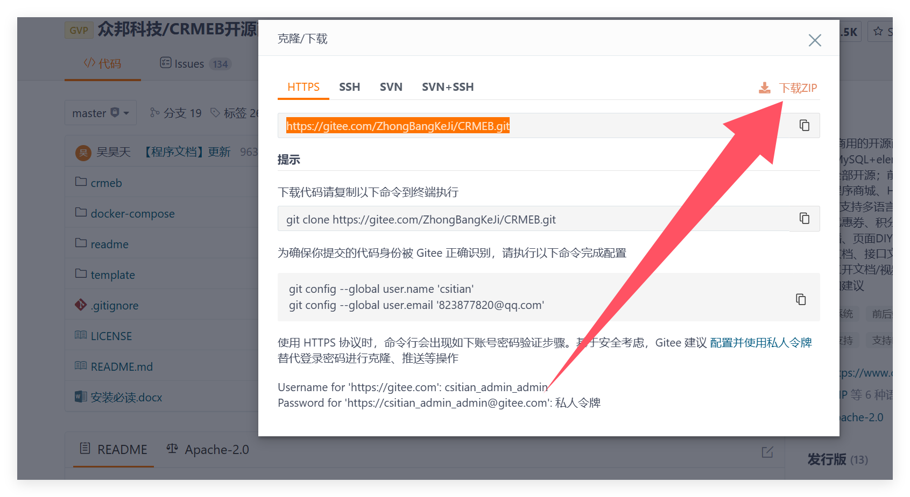Open committer name 吴昊天
The image size is (910, 497).
click(x=114, y=152)
